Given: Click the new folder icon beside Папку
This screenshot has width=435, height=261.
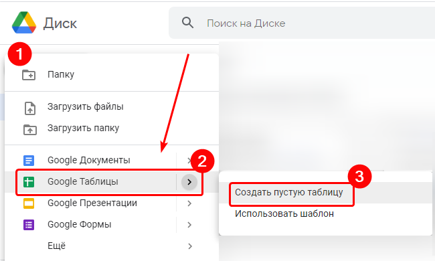Looking at the screenshot, I should click(29, 74).
